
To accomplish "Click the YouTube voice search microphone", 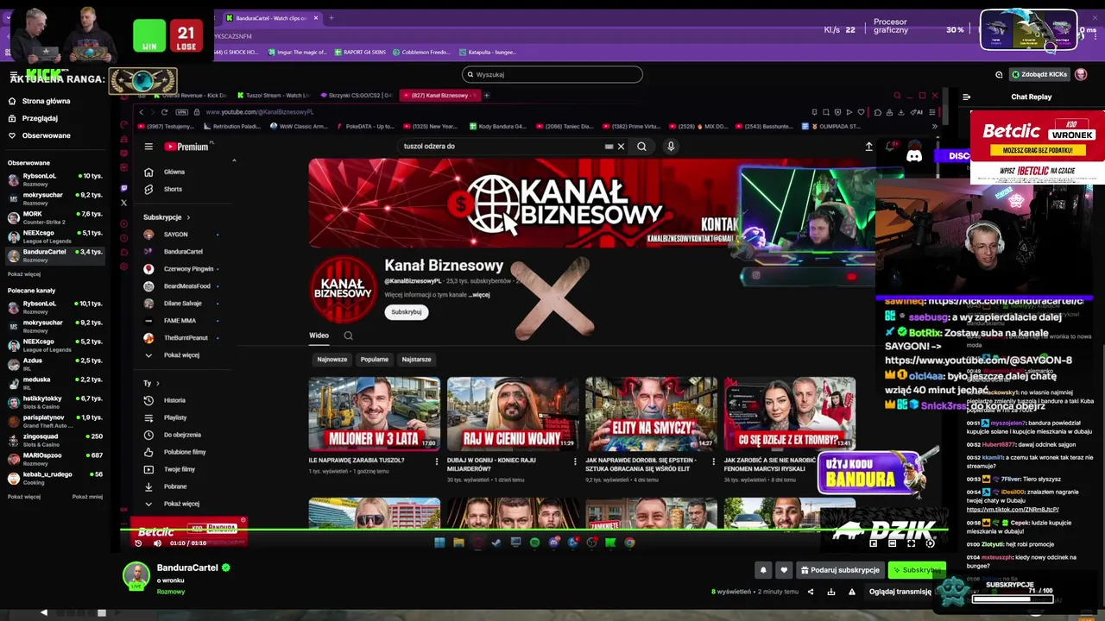I will click(671, 147).
